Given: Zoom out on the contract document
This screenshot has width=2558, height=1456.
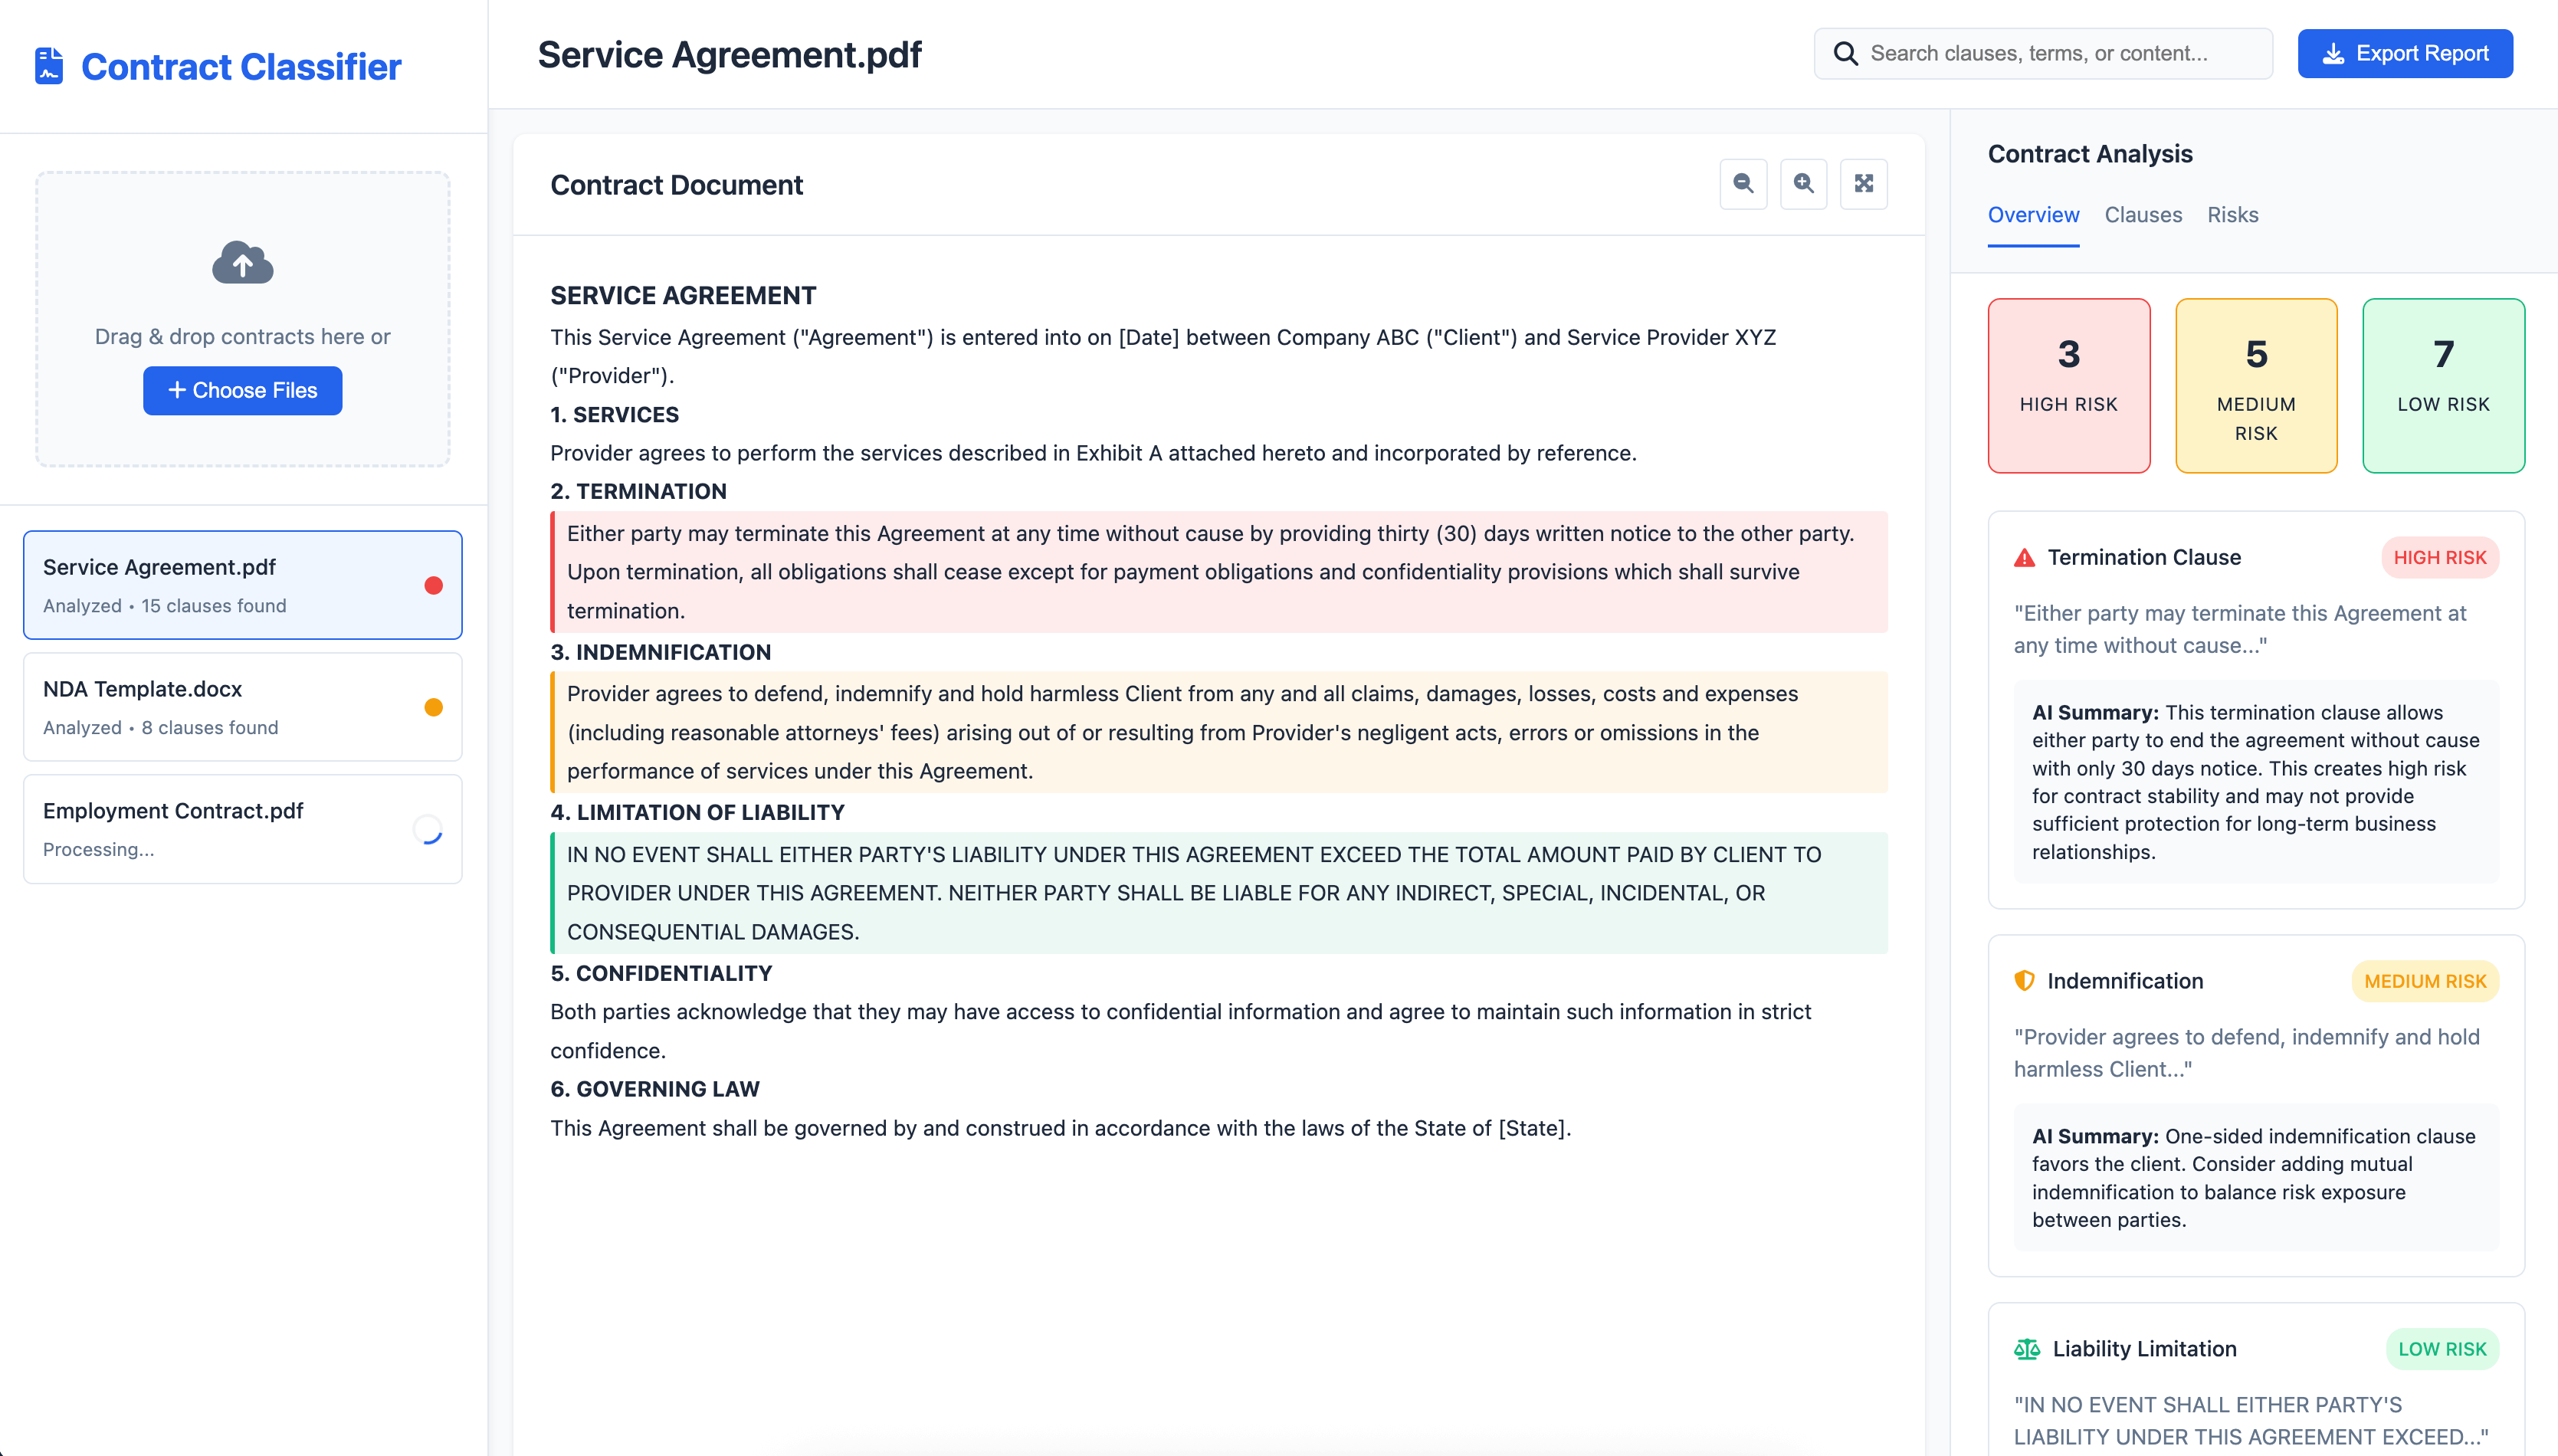Looking at the screenshot, I should [x=1743, y=184].
